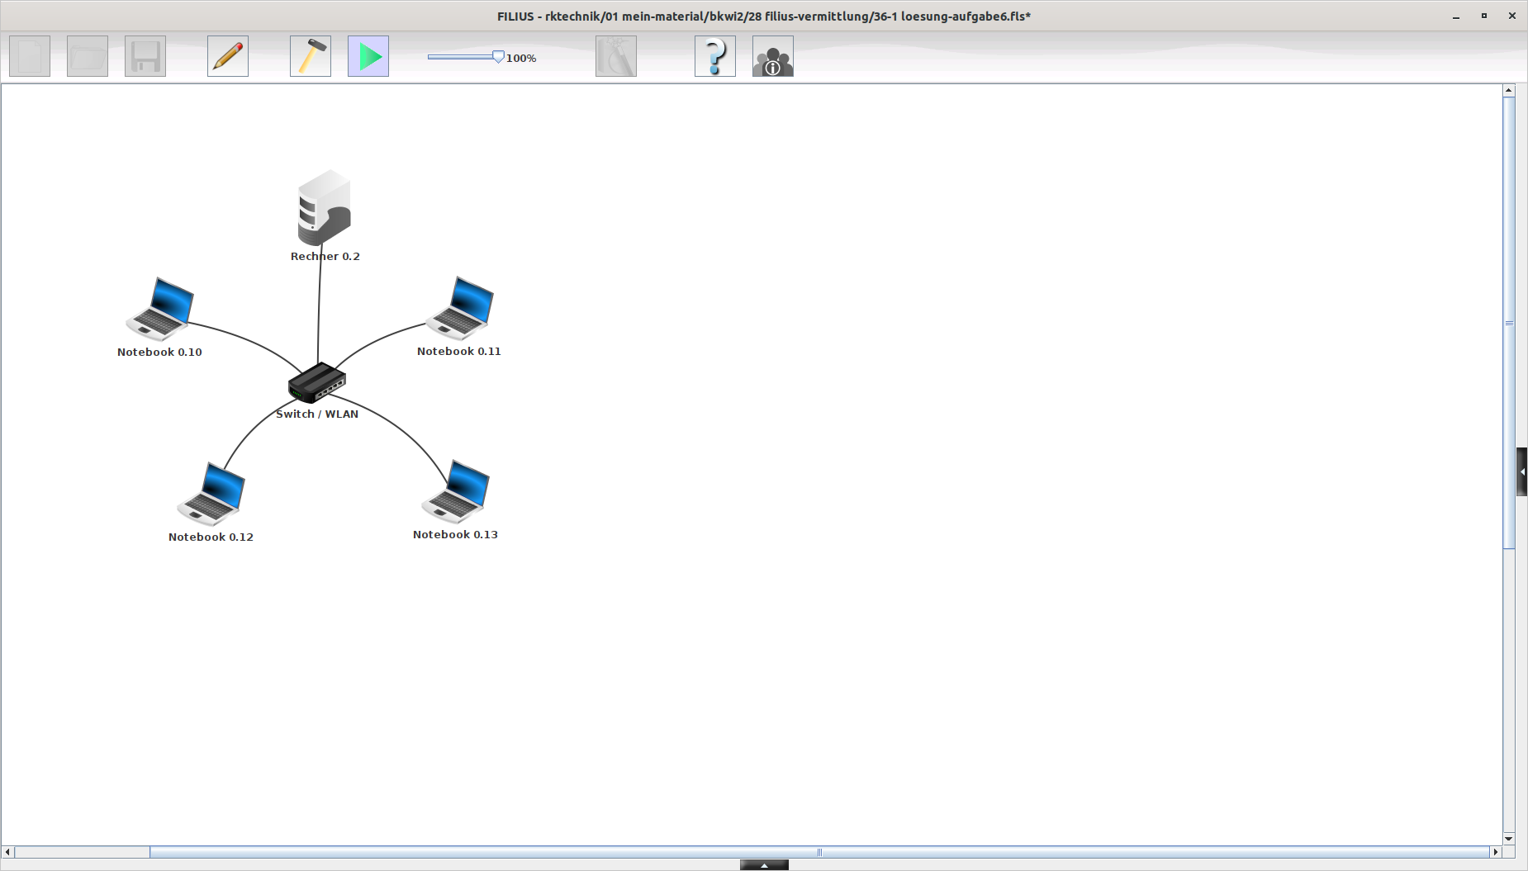Select Notebook 0.13 laptop
The image size is (1528, 871).
[456, 491]
